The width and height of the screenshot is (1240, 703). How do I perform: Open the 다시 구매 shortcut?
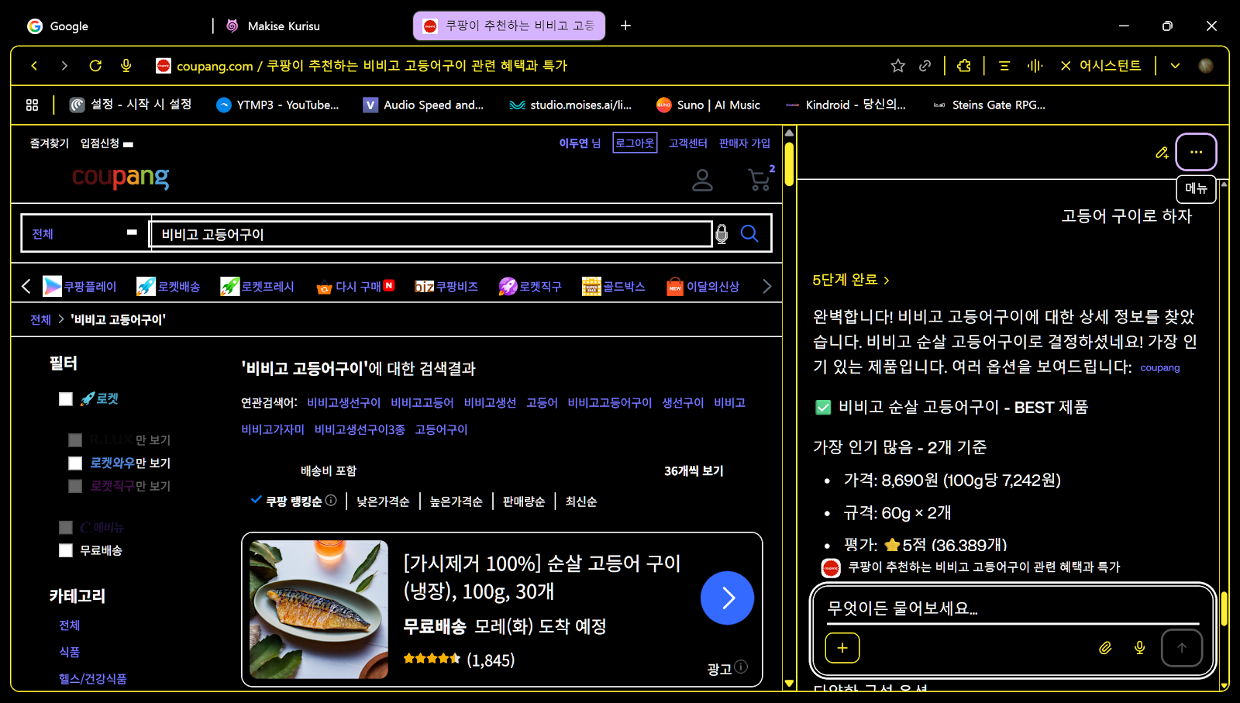tap(356, 287)
